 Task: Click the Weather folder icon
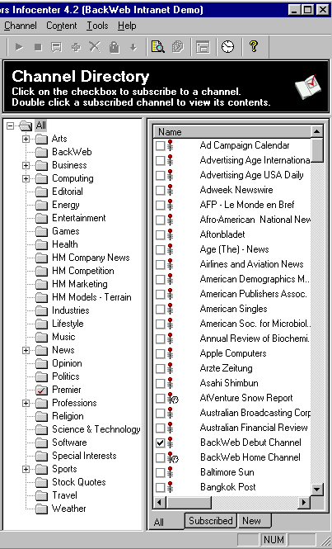[41, 509]
